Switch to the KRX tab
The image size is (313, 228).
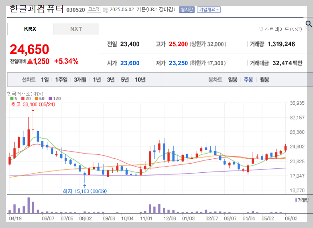(x=30, y=29)
